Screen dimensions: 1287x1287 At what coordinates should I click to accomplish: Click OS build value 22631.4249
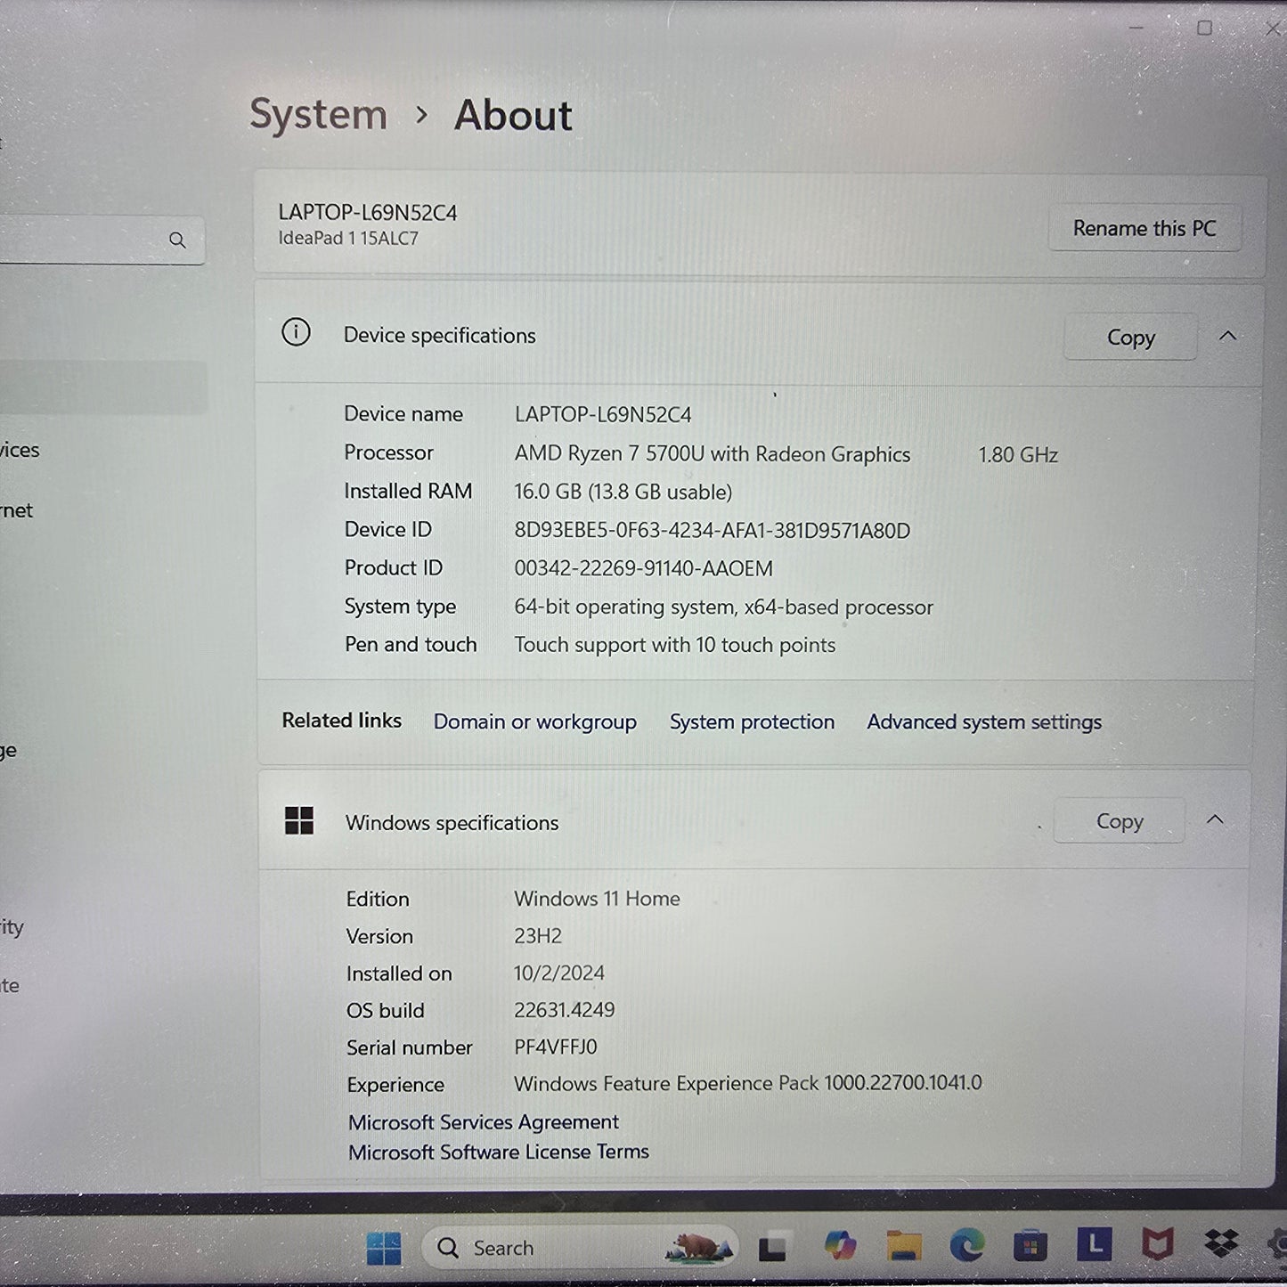[x=565, y=1010]
